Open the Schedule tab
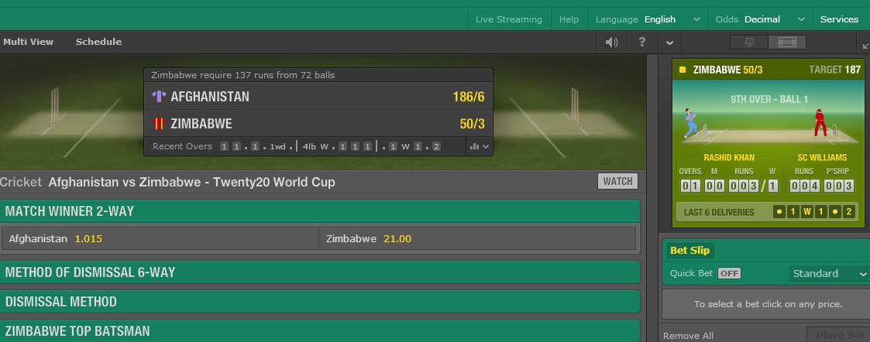The image size is (870, 342). tap(98, 42)
